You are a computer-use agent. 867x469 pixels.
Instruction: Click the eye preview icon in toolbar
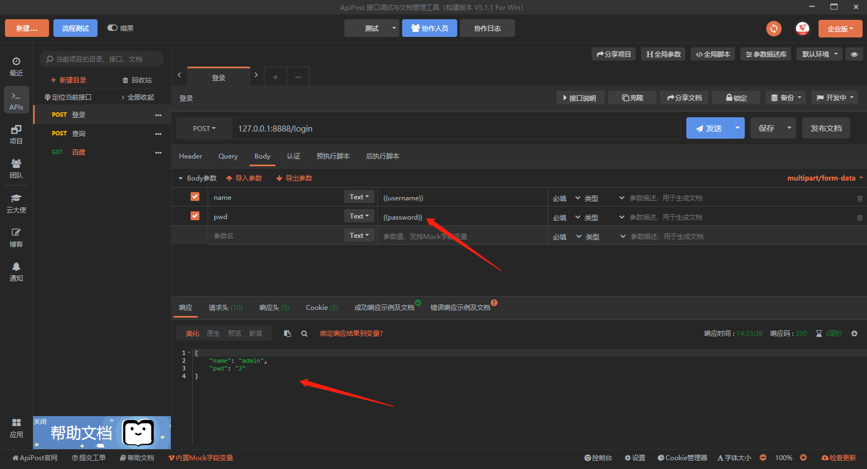pos(854,54)
